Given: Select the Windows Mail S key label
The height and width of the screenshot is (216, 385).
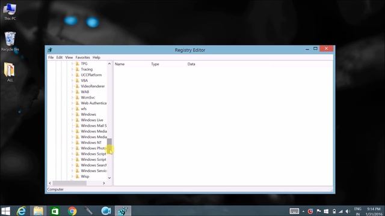Looking at the screenshot, I should (x=94, y=125).
